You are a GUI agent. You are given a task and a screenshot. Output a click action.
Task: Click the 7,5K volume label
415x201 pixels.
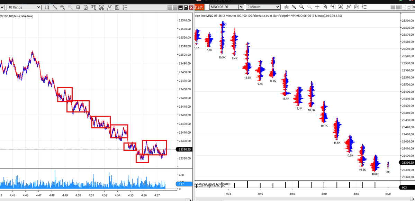click(x=209, y=50)
